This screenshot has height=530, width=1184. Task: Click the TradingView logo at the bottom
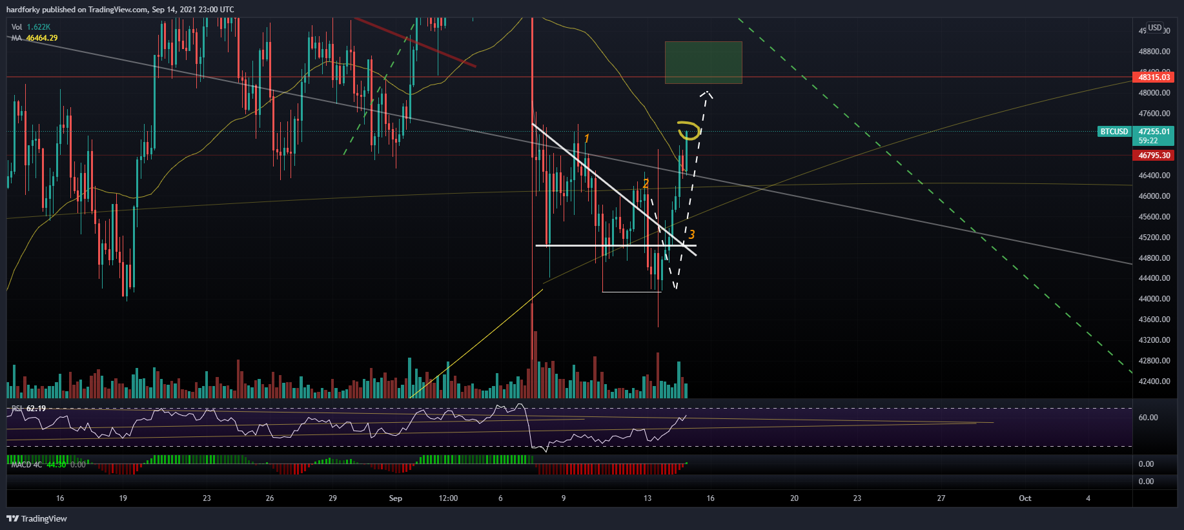(37, 518)
